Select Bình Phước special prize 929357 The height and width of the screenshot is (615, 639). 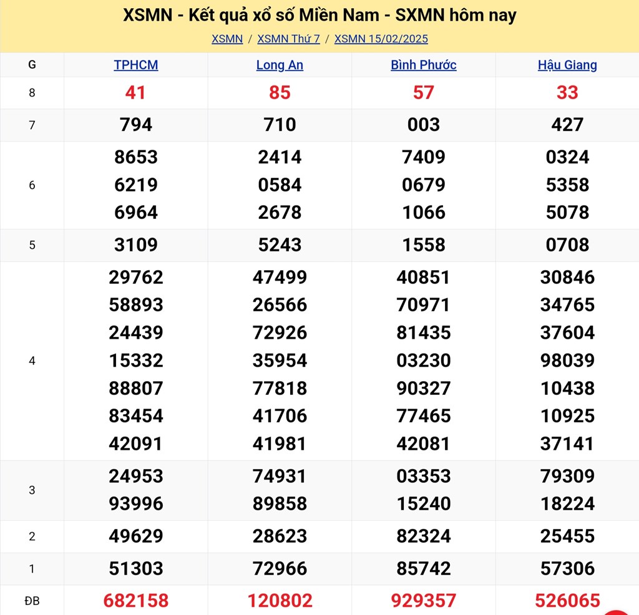[x=424, y=601]
